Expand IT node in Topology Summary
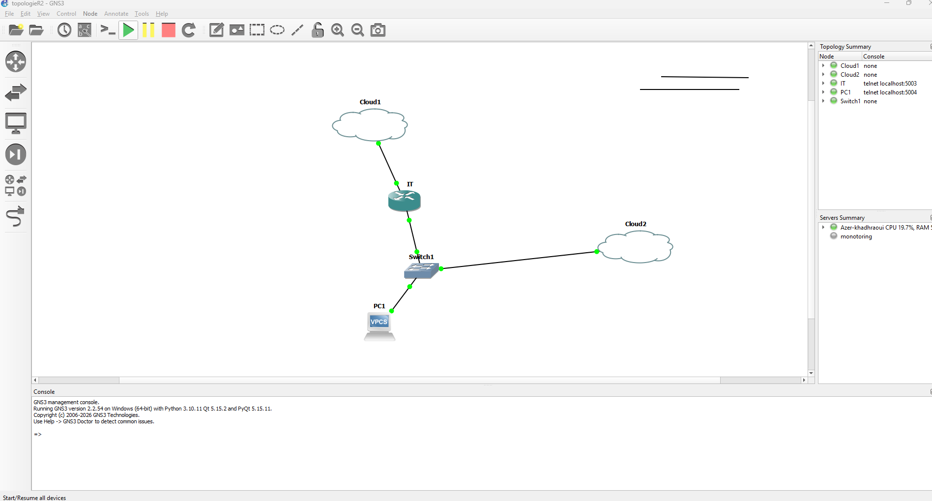 pos(823,83)
